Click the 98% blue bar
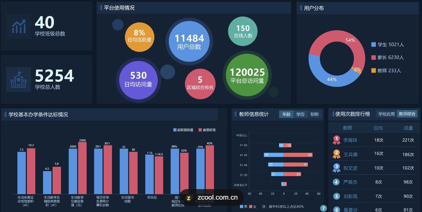422x212 pixels. pyautogui.click(x=175, y=171)
